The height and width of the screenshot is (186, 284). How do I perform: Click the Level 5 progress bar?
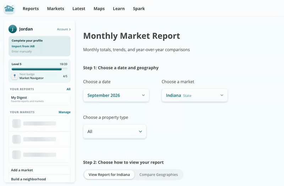(x=39, y=69)
